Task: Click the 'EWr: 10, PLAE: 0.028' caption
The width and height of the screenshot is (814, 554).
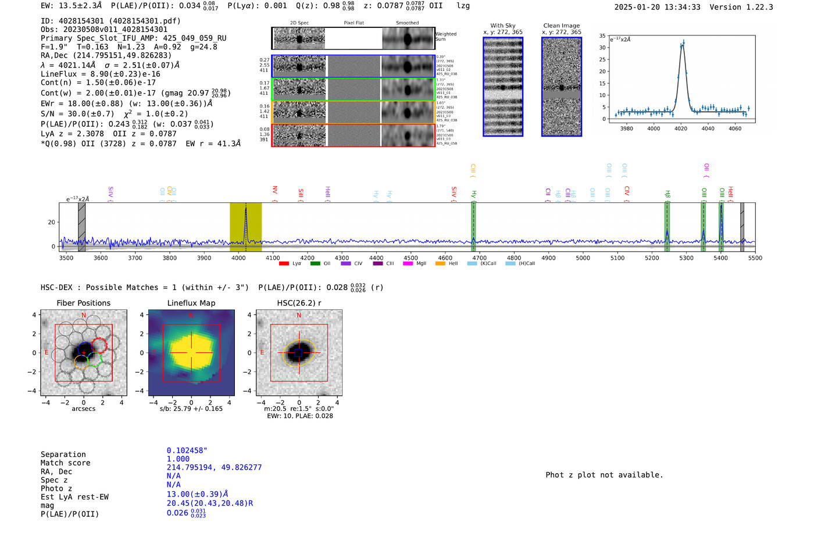Action: pos(300,416)
